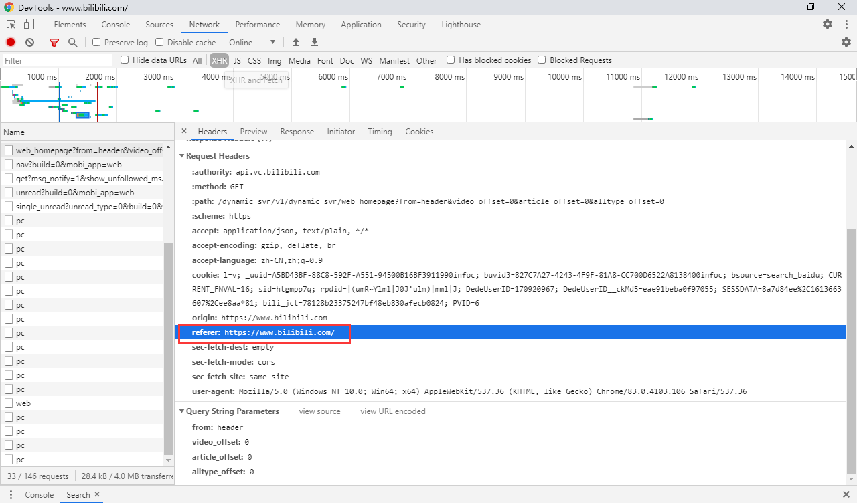
Task: Open DevTools main settings gear
Action: point(828,24)
